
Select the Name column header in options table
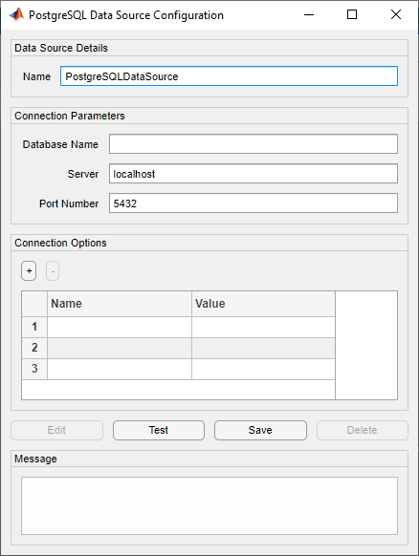click(x=120, y=304)
